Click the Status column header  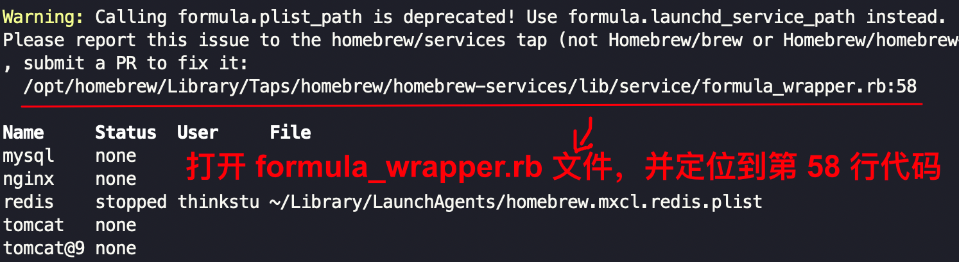(126, 133)
